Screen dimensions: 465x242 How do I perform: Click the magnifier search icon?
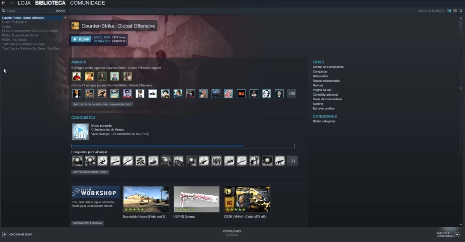3,11
